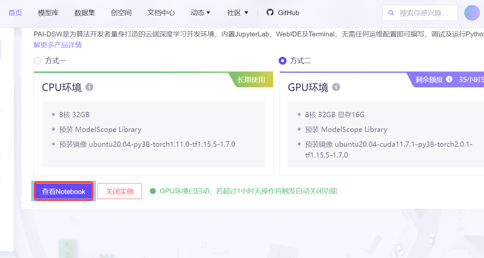This screenshot has width=484, height=258.
Task: Click the info icon next to 剩余额度
Action: (449, 79)
